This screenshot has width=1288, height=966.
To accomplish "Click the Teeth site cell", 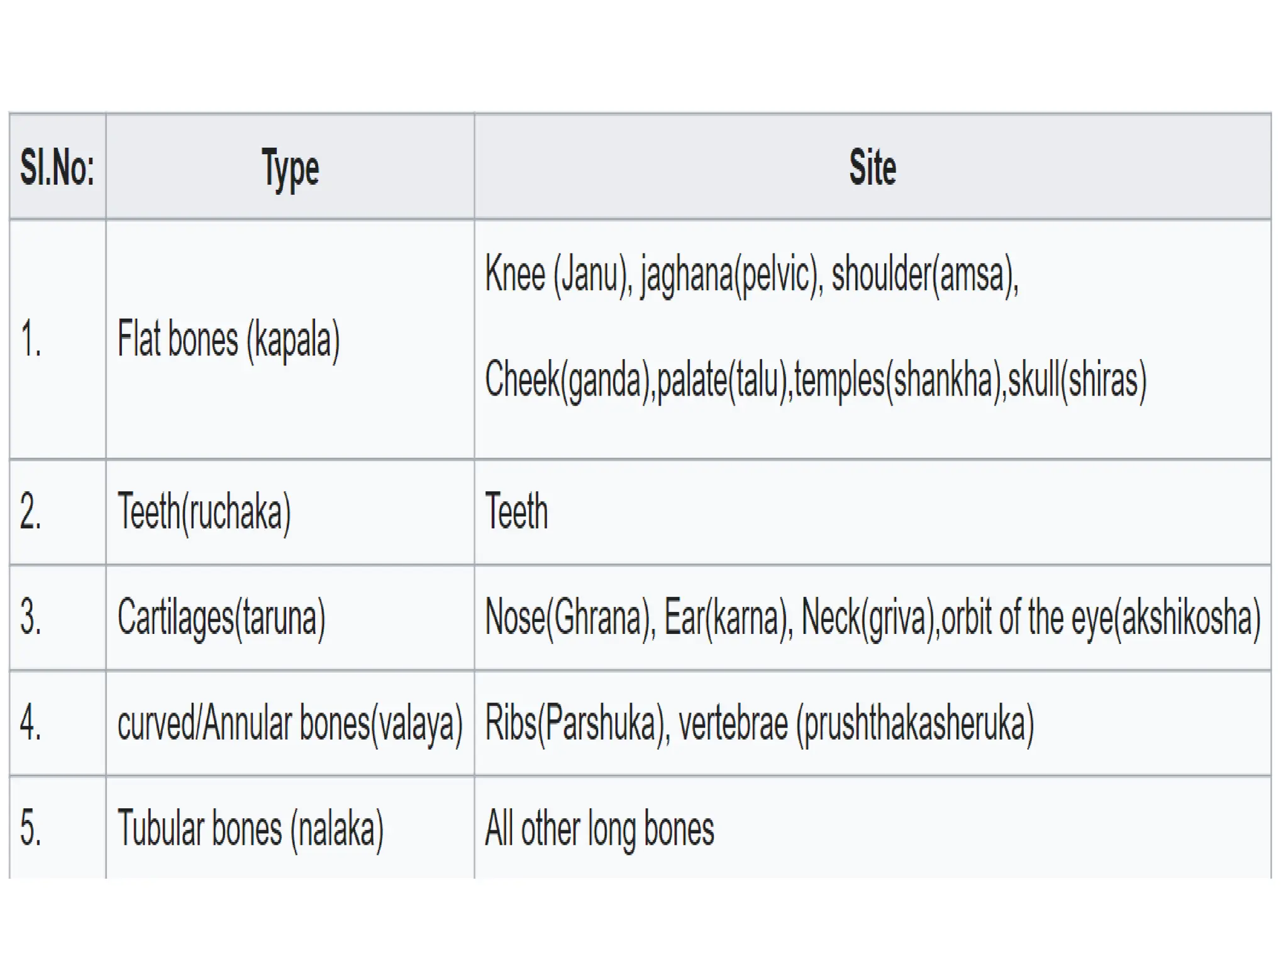I will click(x=872, y=512).
